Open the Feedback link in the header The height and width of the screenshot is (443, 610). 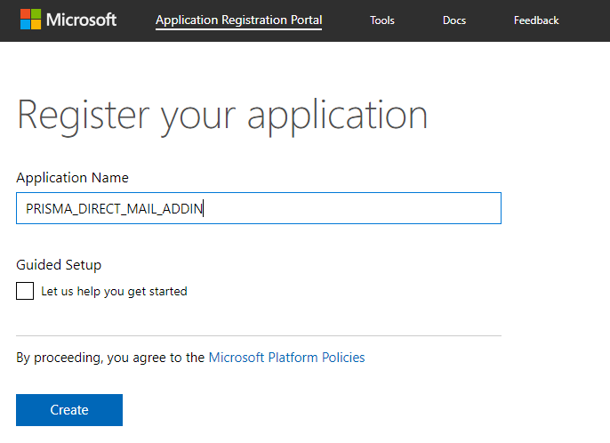536,20
